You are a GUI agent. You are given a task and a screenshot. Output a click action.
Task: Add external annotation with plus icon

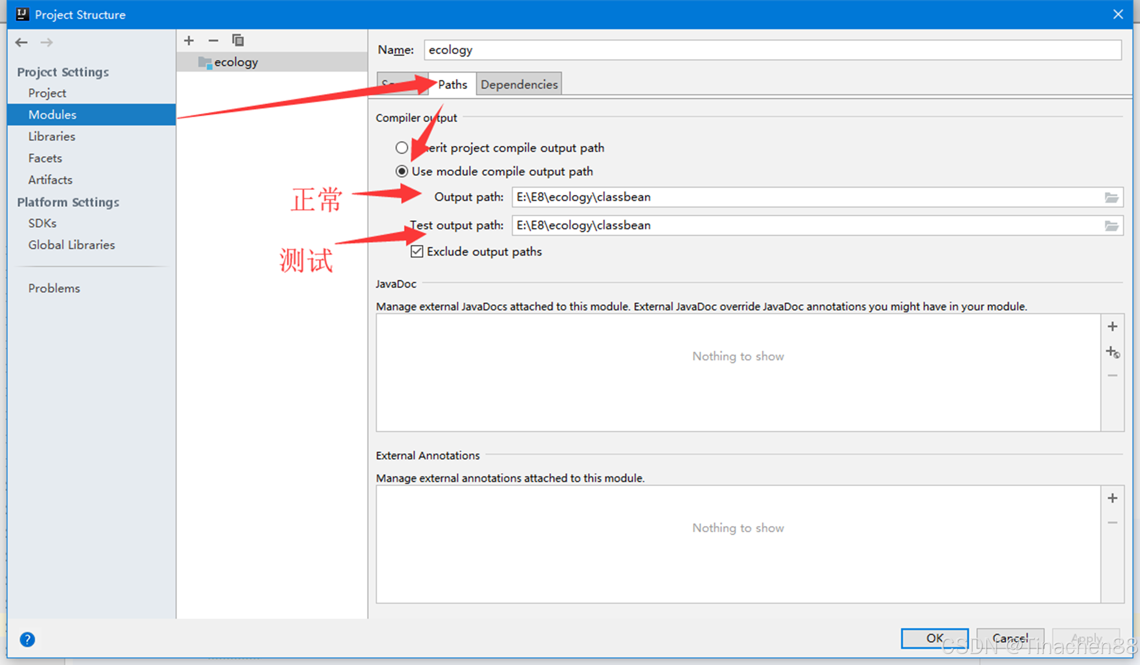1112,498
